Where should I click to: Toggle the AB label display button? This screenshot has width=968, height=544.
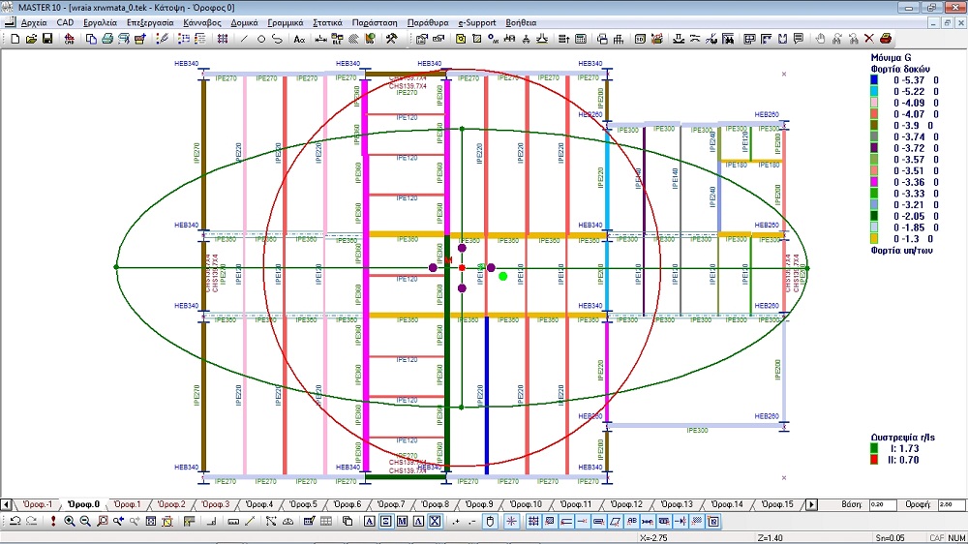point(631,521)
